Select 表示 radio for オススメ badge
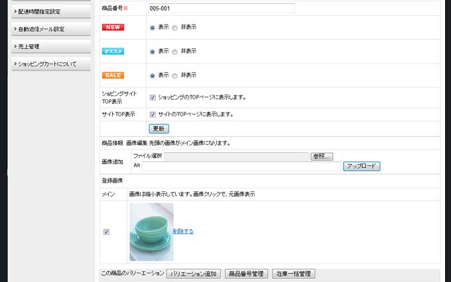This screenshot has width=451, height=282. [153, 52]
